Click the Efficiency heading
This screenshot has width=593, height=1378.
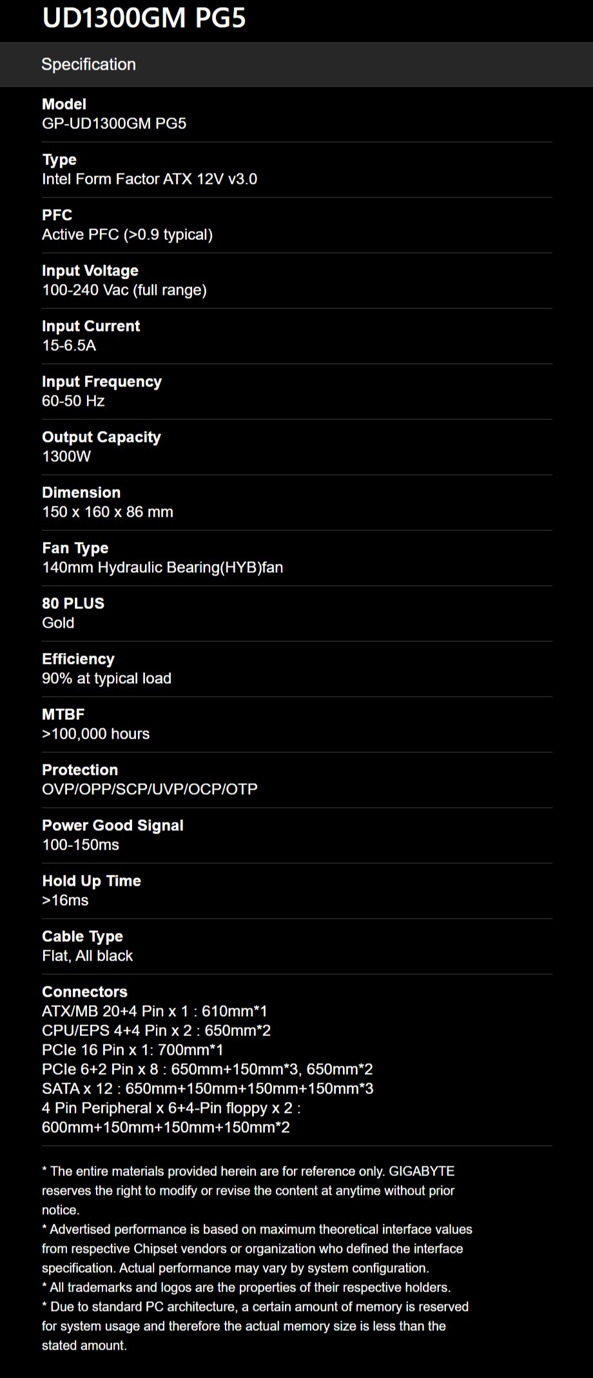78,659
